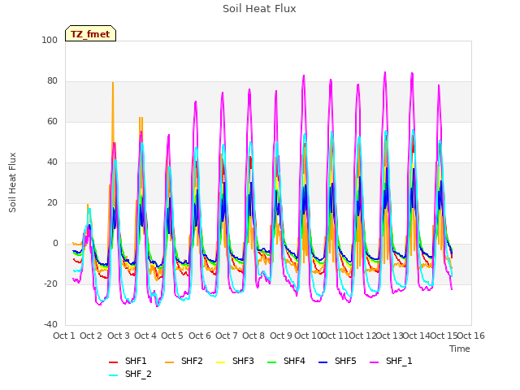The image size is (520, 390).
Task: Click the Soil Heat Flux chart title
Action: 259,9
